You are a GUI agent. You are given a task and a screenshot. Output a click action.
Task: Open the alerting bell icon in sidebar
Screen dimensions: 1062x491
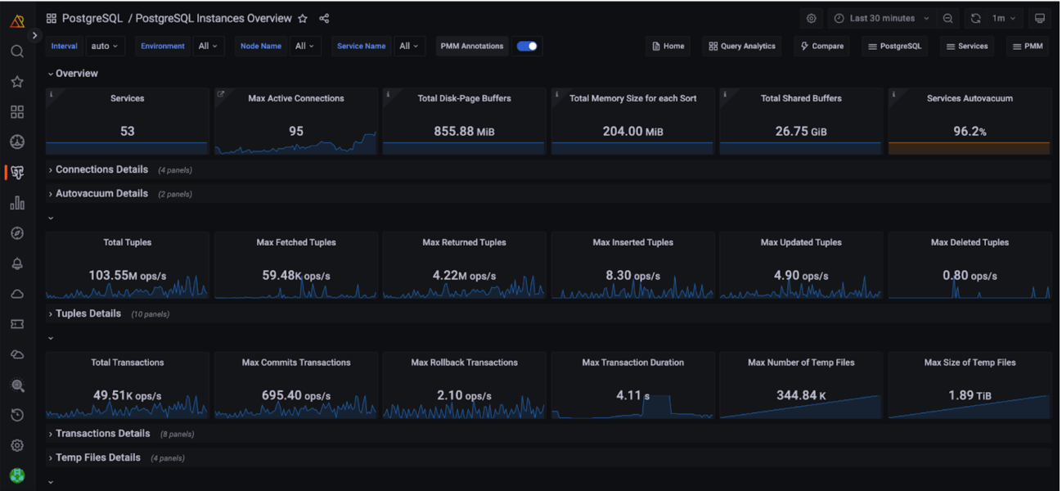click(17, 264)
